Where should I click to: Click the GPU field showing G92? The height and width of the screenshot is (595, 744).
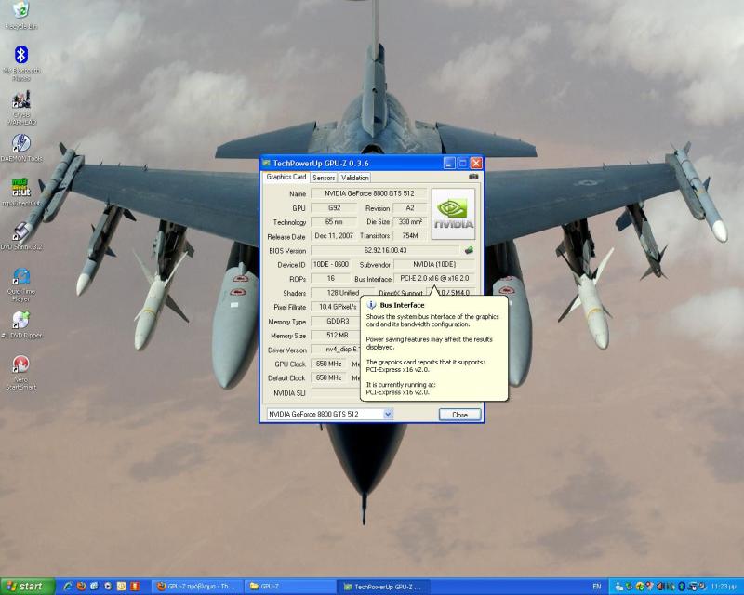click(x=334, y=208)
